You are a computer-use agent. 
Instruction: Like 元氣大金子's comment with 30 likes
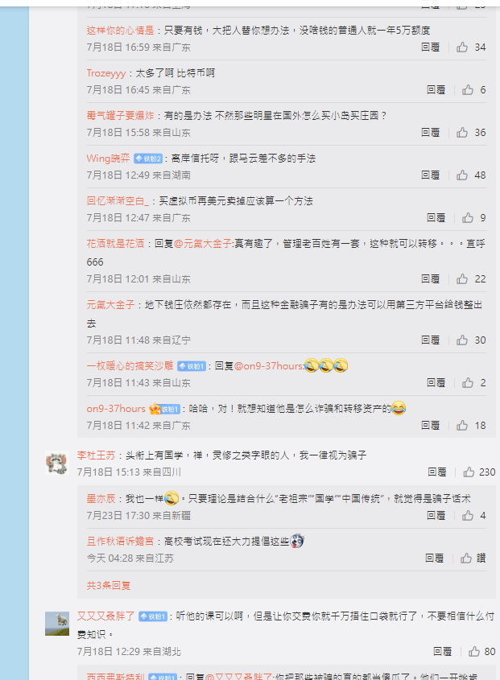pyautogui.click(x=471, y=340)
